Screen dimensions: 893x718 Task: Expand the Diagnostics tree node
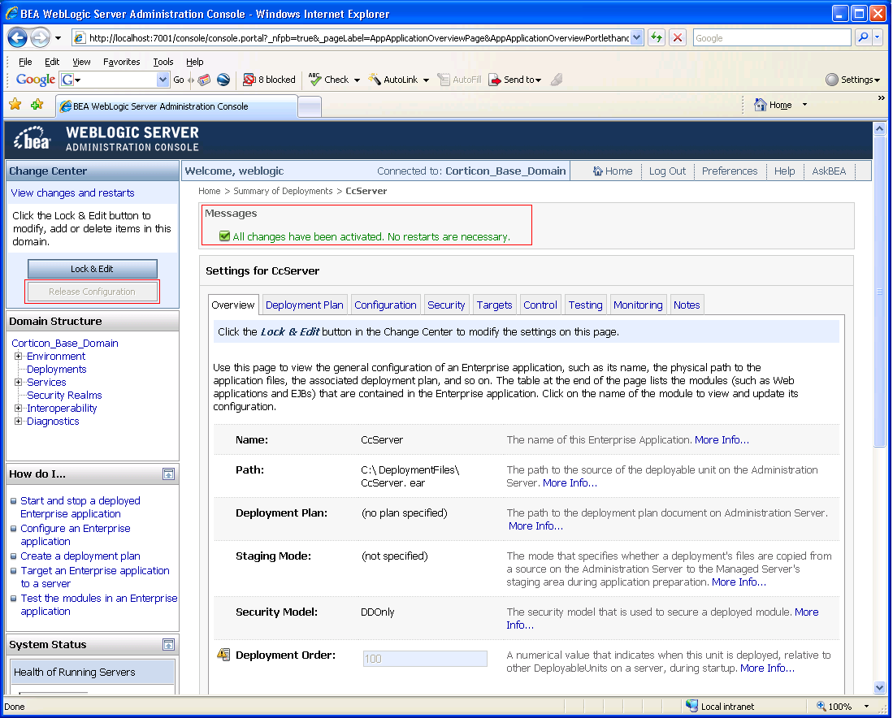click(18, 422)
